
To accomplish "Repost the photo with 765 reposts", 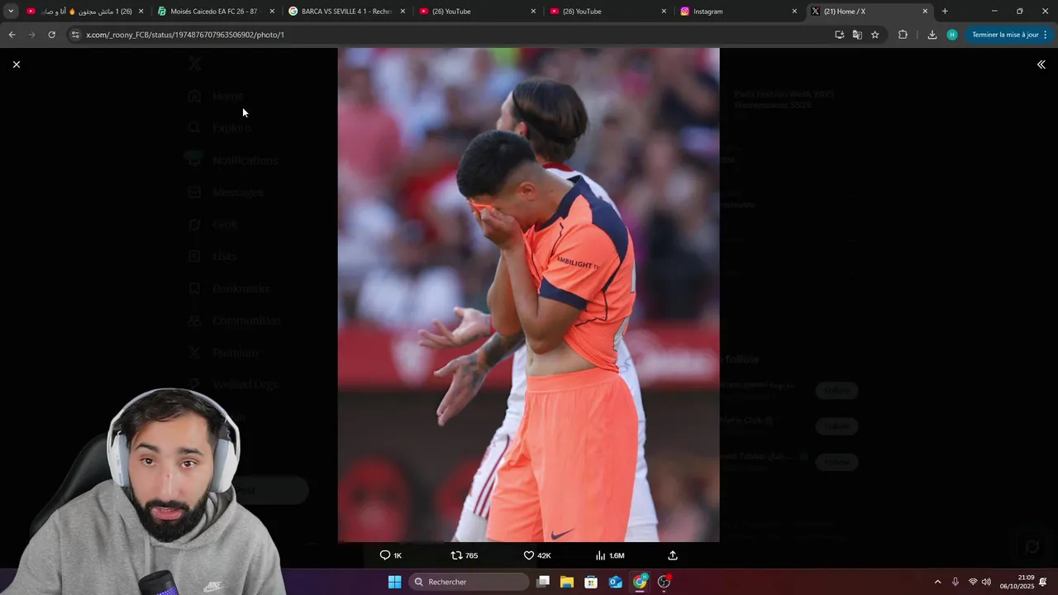I will click(464, 555).
